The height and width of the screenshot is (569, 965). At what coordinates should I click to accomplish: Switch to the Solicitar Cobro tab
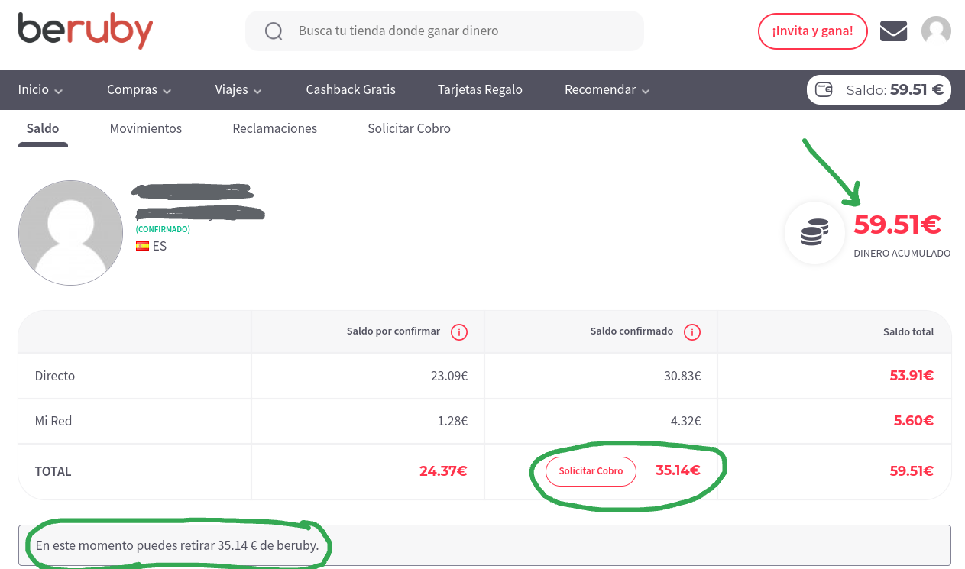click(x=409, y=128)
